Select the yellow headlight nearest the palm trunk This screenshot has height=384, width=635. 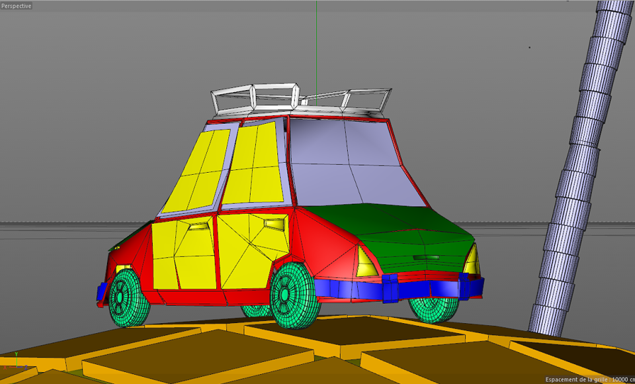point(472,260)
